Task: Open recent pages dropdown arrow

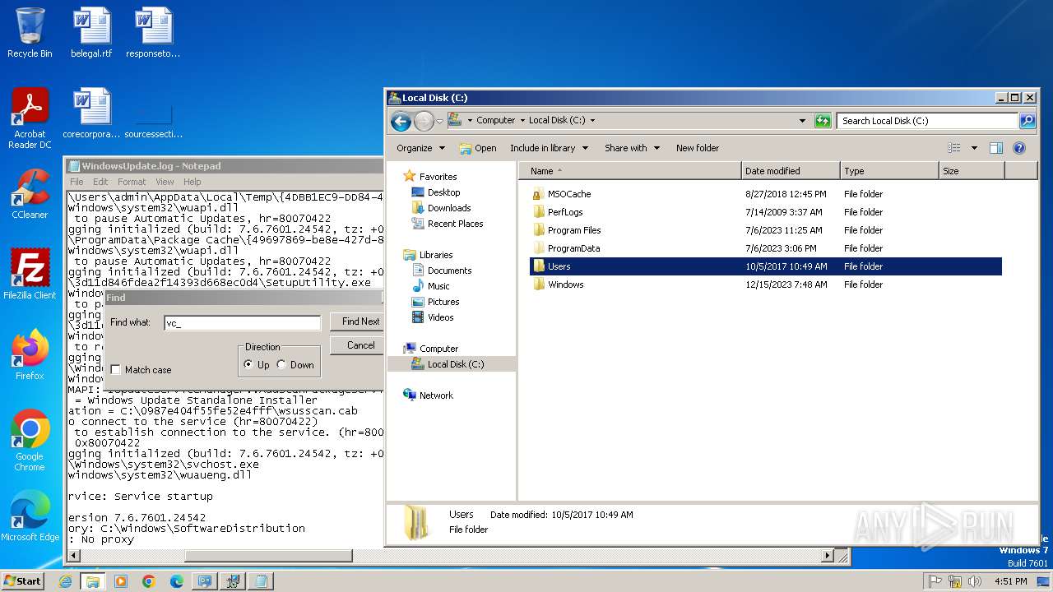Action: 439,121
